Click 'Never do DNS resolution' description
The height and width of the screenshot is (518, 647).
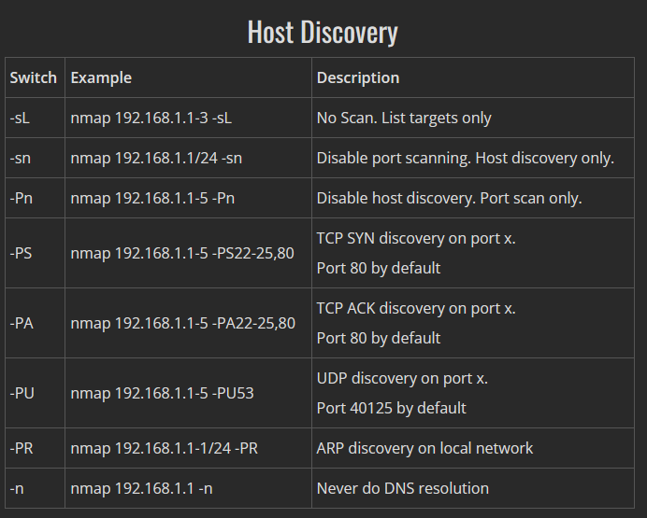402,488
